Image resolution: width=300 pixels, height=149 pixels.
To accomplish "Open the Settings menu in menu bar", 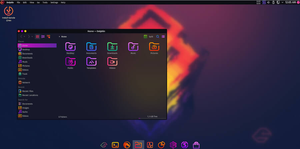I will 54,2.
